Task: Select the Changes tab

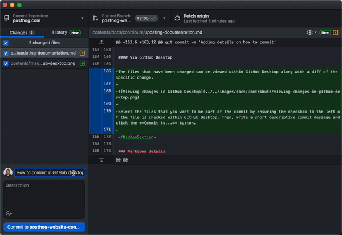Action: point(22,32)
